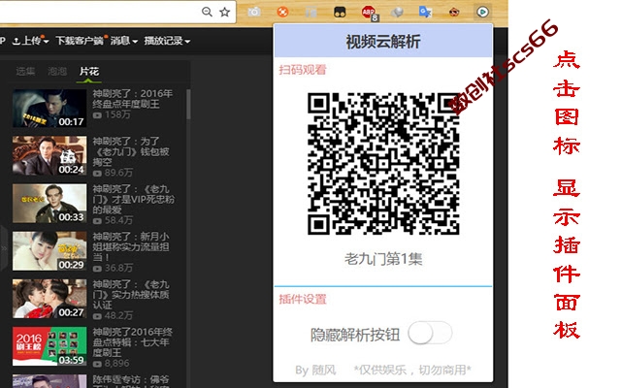
Task: Open the red ABP Adblock Plus extension
Action: pyautogui.click(x=369, y=13)
